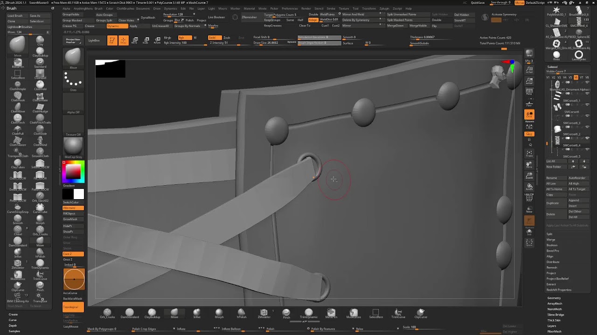The image size is (597, 335).
Task: Toggle the Zsub mode button
Action: coord(227,37)
